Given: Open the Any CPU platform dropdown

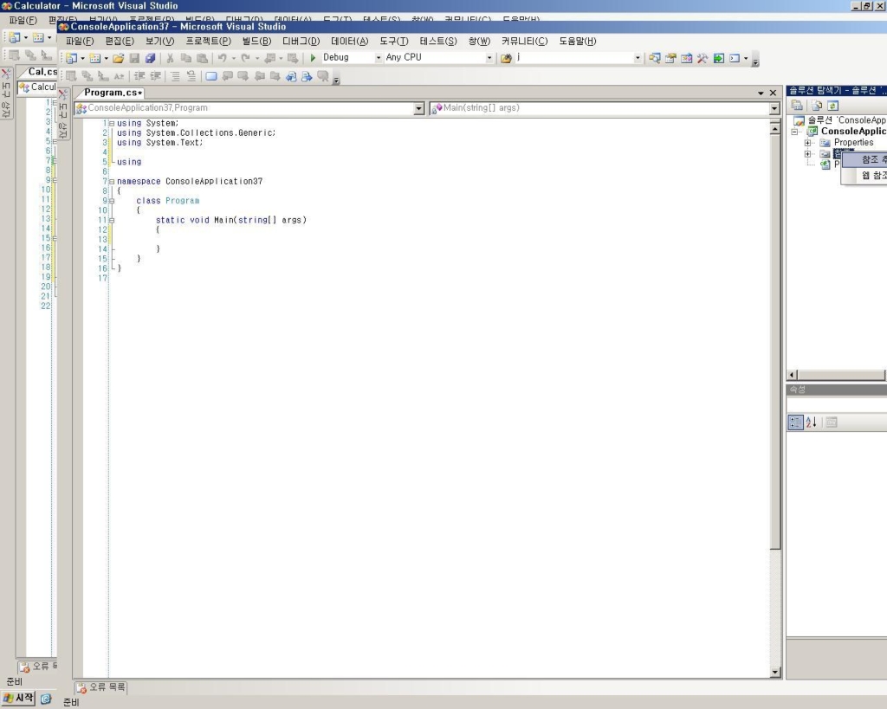Looking at the screenshot, I should pos(489,58).
